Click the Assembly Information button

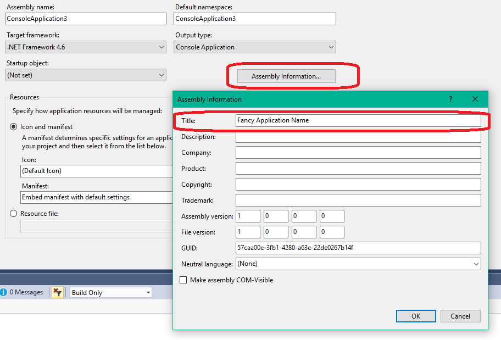[x=286, y=76]
